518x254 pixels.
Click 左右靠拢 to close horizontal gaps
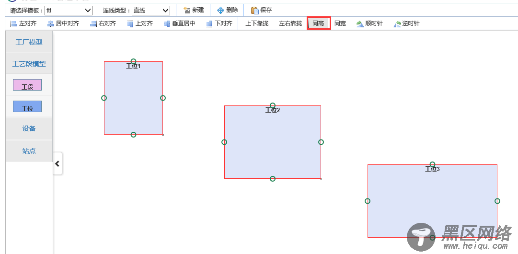(290, 23)
